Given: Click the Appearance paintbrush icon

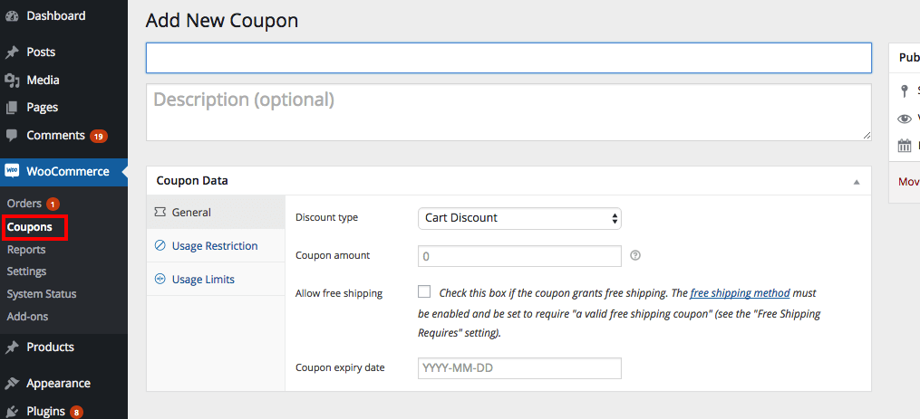Looking at the screenshot, I should (12, 384).
